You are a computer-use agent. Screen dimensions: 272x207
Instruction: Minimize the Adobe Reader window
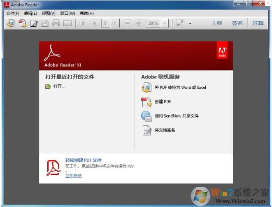pos(239,3)
